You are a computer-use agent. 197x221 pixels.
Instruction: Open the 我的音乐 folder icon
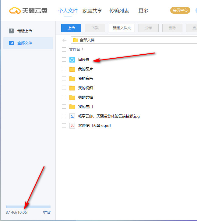point(72,79)
